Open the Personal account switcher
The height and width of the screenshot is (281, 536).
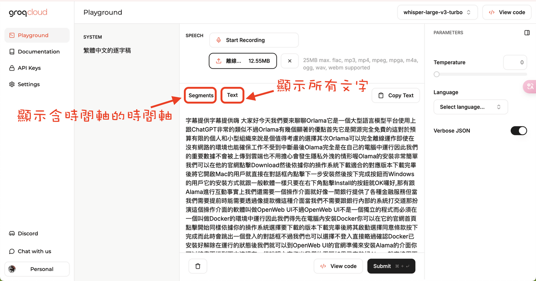click(x=37, y=269)
